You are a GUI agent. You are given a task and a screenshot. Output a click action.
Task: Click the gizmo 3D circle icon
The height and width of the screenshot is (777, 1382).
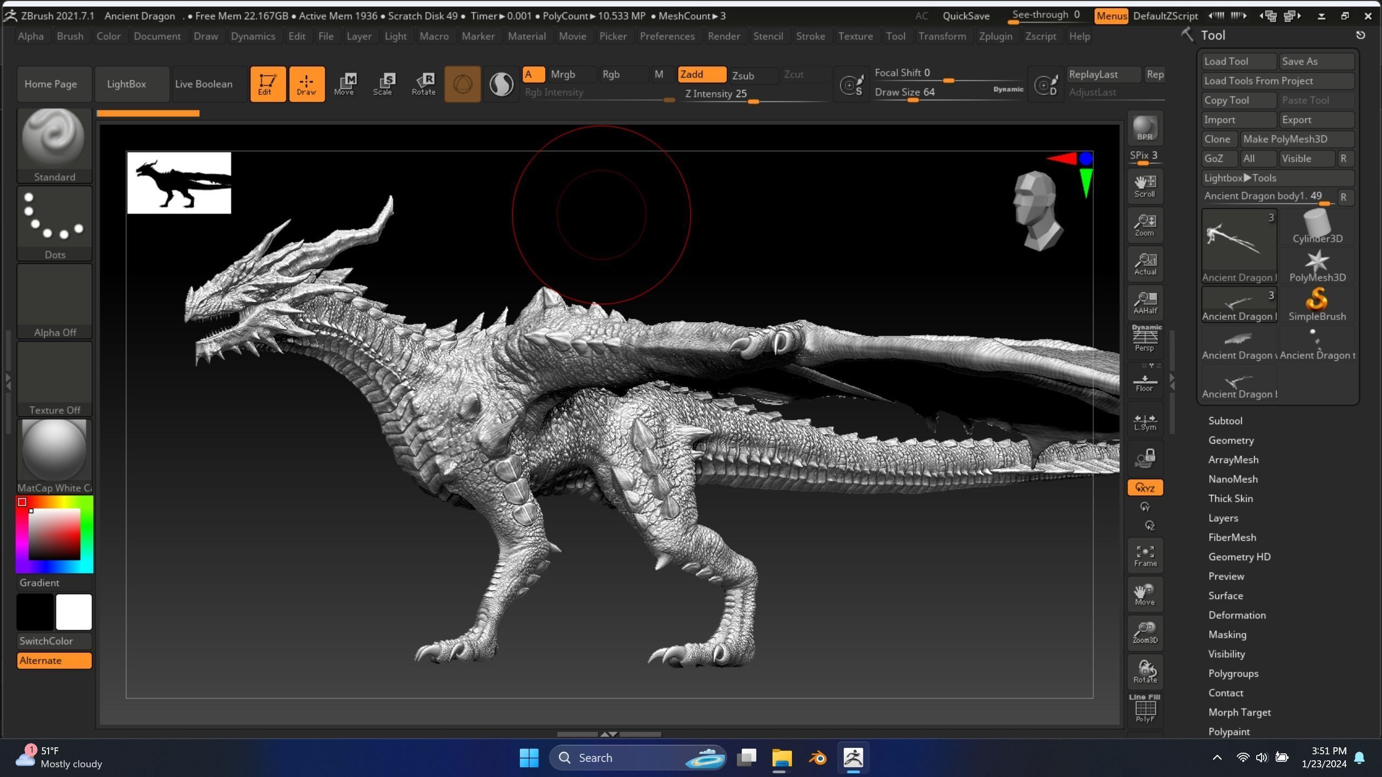point(462,84)
